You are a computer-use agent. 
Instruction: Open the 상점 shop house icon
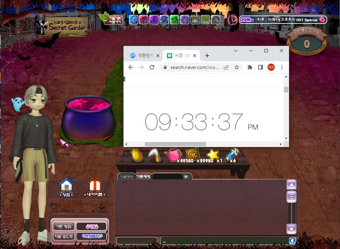(66, 187)
